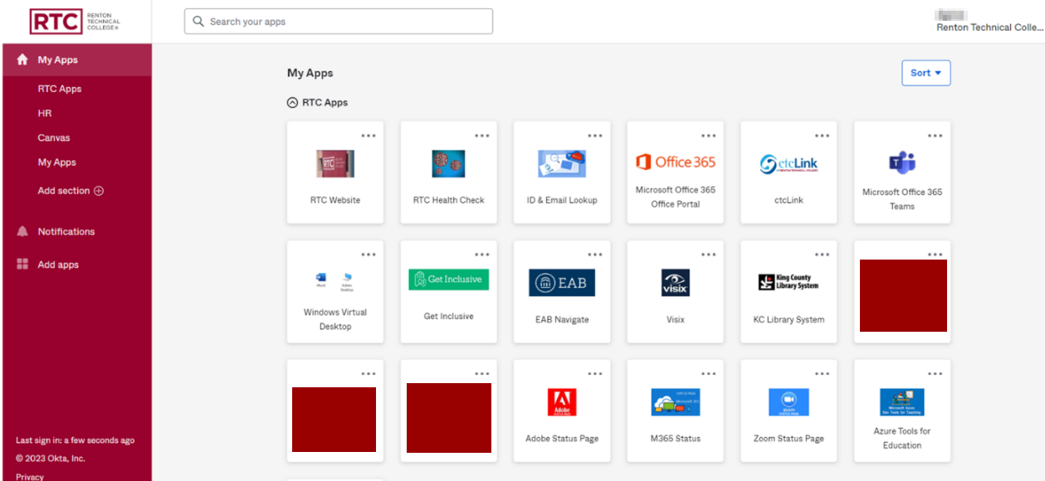
Task: Open the Privacy link
Action: point(30,476)
